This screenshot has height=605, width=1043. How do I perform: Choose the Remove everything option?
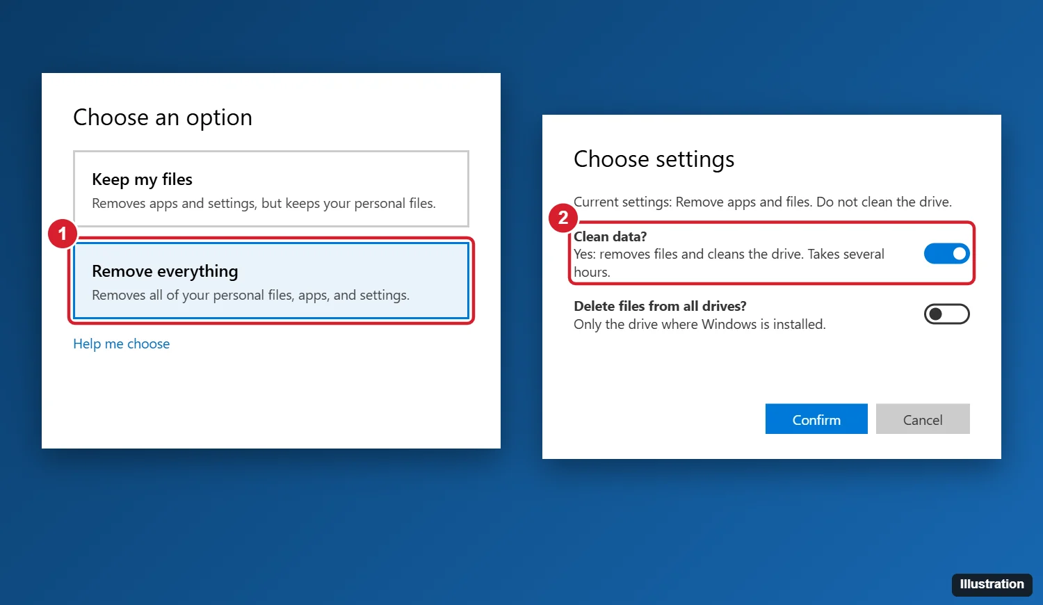click(271, 281)
